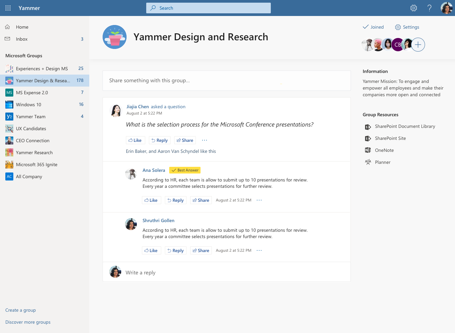Click Shruthri Gollen's avatar photo
Viewport: 455px width, 333px height.
coord(131,224)
